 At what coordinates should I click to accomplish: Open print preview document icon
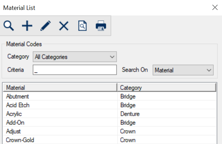click(82, 26)
